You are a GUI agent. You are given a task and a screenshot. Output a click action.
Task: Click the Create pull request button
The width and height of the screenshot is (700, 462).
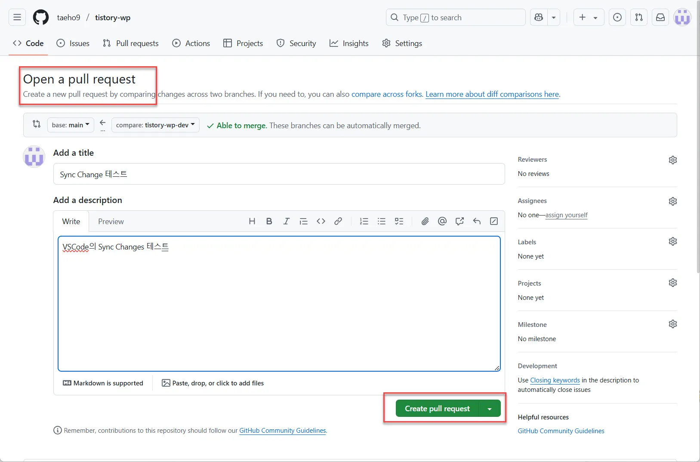(x=437, y=408)
